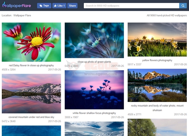Open the Tags button
This screenshot has height=136, width=189.
tap(44, 6)
